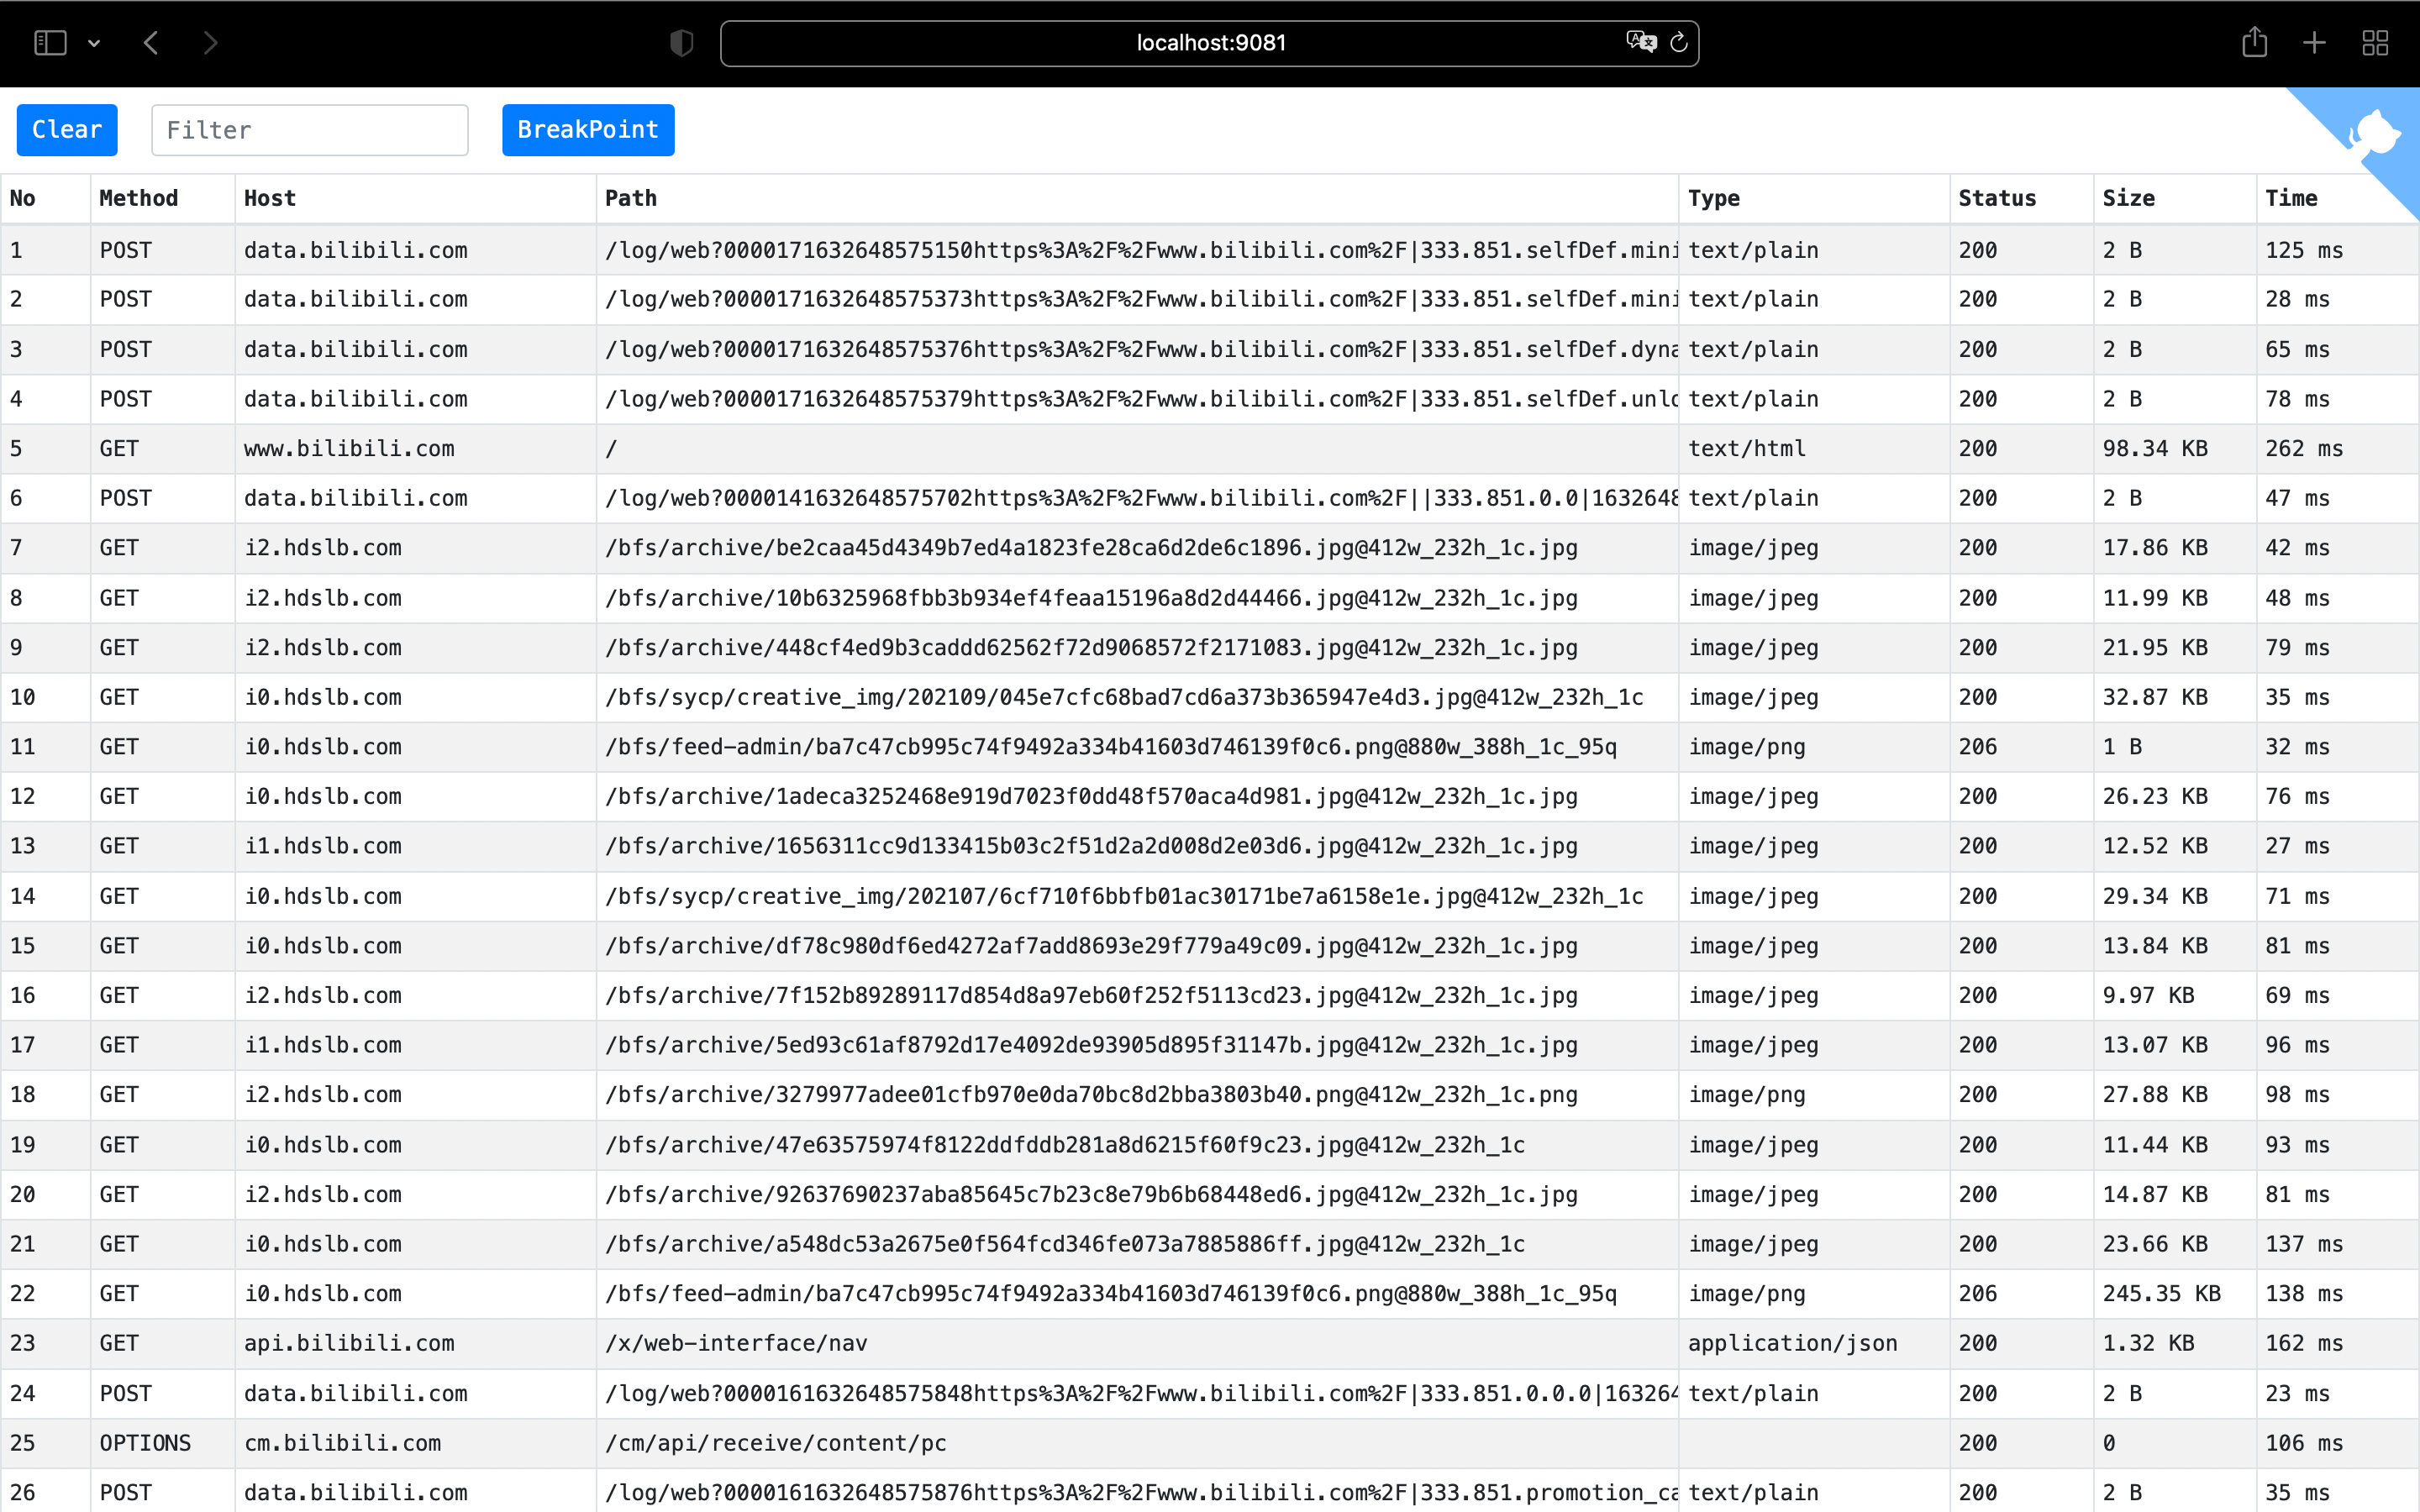Reload the page using refresh icon
The height and width of the screenshot is (1512, 2420).
coord(1679,42)
